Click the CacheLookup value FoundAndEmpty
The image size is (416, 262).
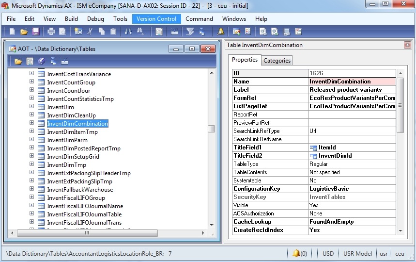[331, 222]
